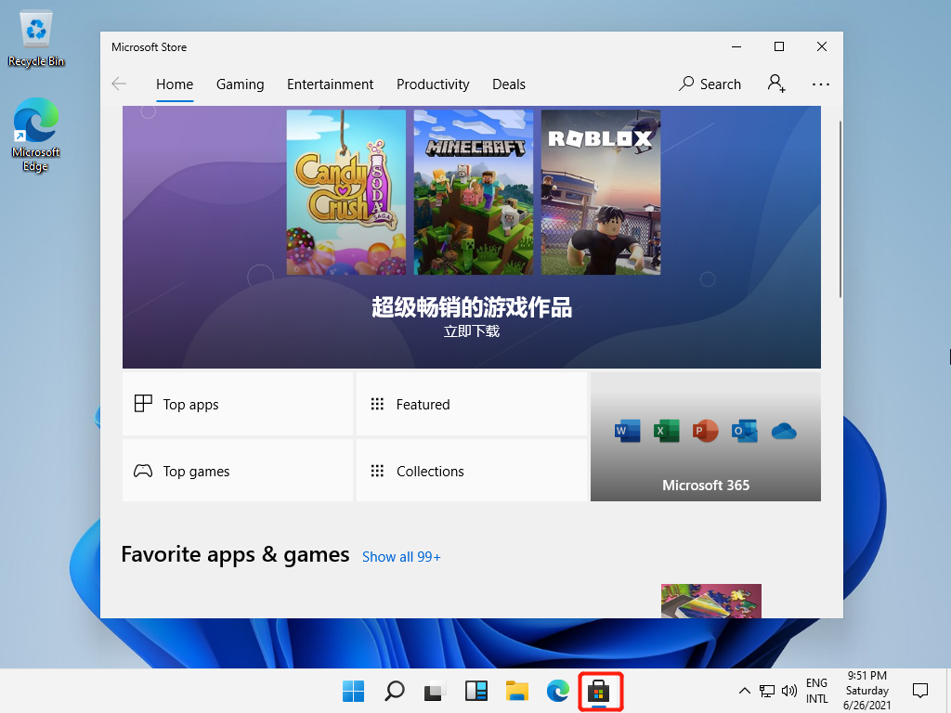
Task: Open Search in Microsoft Store
Action: point(710,84)
